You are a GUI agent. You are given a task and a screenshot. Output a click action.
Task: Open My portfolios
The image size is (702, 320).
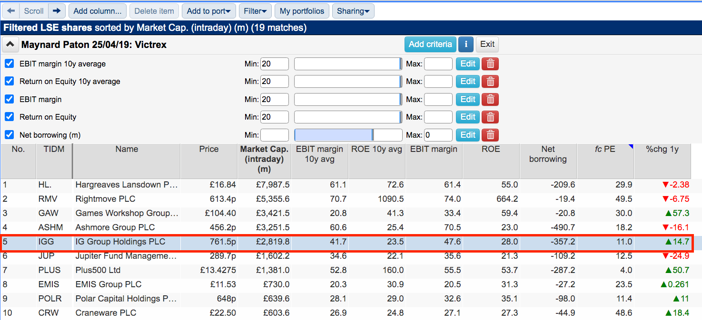coord(302,11)
